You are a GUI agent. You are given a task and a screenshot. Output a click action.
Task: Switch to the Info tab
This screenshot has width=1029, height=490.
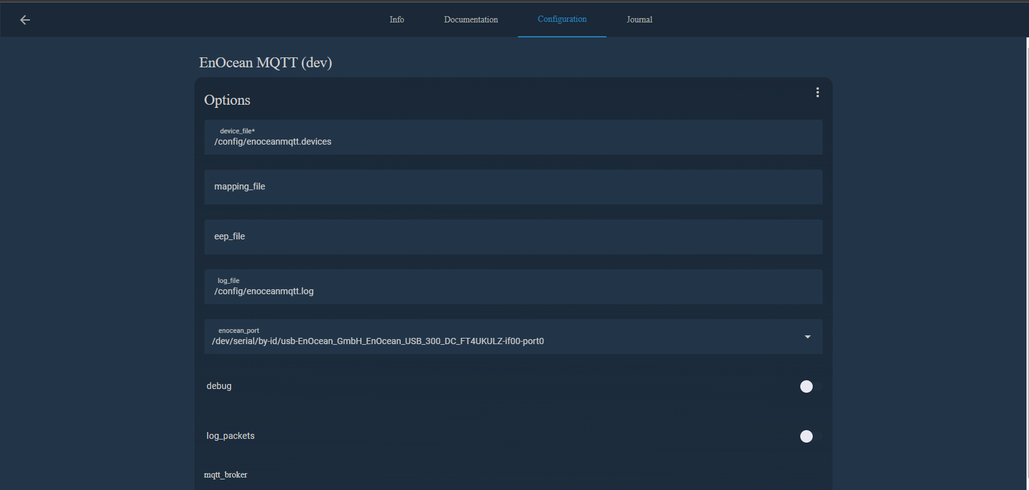coord(396,19)
